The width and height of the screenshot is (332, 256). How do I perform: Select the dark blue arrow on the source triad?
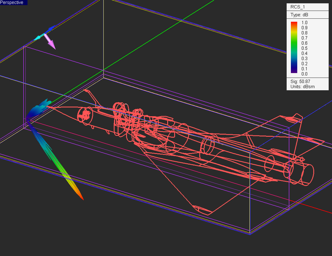[x=50, y=29]
